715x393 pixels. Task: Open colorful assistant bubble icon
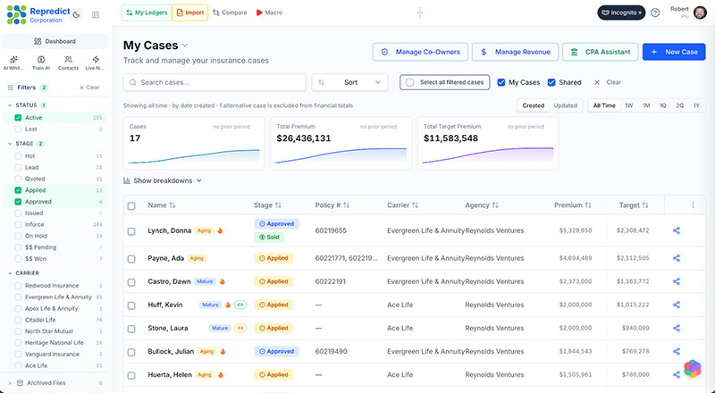[x=692, y=368]
